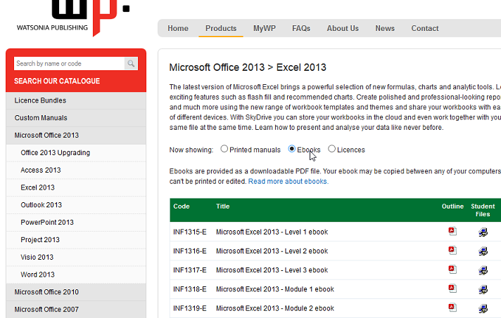
Task: Click Microsoft Excel 2013 - Level 2 ebook title
Action: (272, 251)
